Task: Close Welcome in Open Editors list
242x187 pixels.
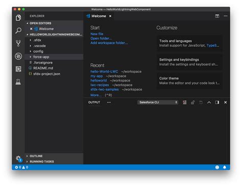Action: pos(31,29)
